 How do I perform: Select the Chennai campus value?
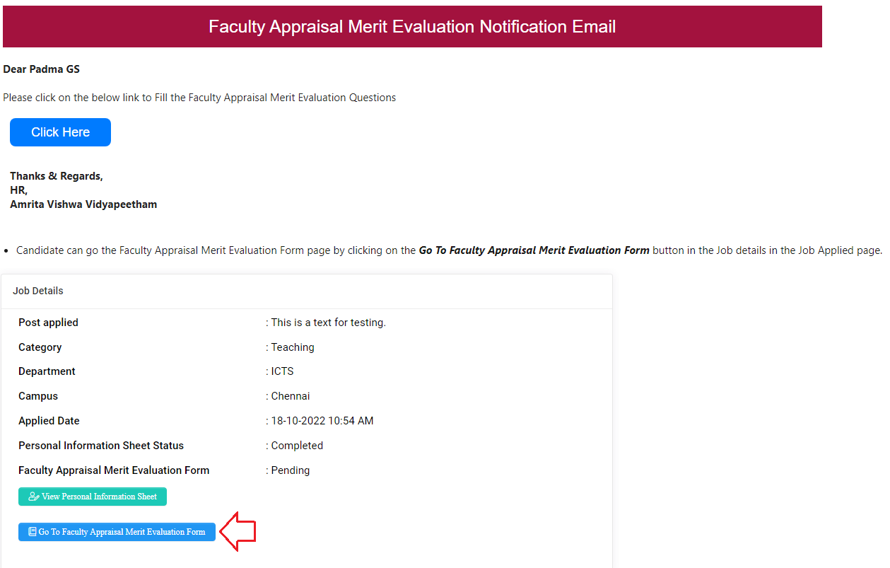[x=291, y=396]
